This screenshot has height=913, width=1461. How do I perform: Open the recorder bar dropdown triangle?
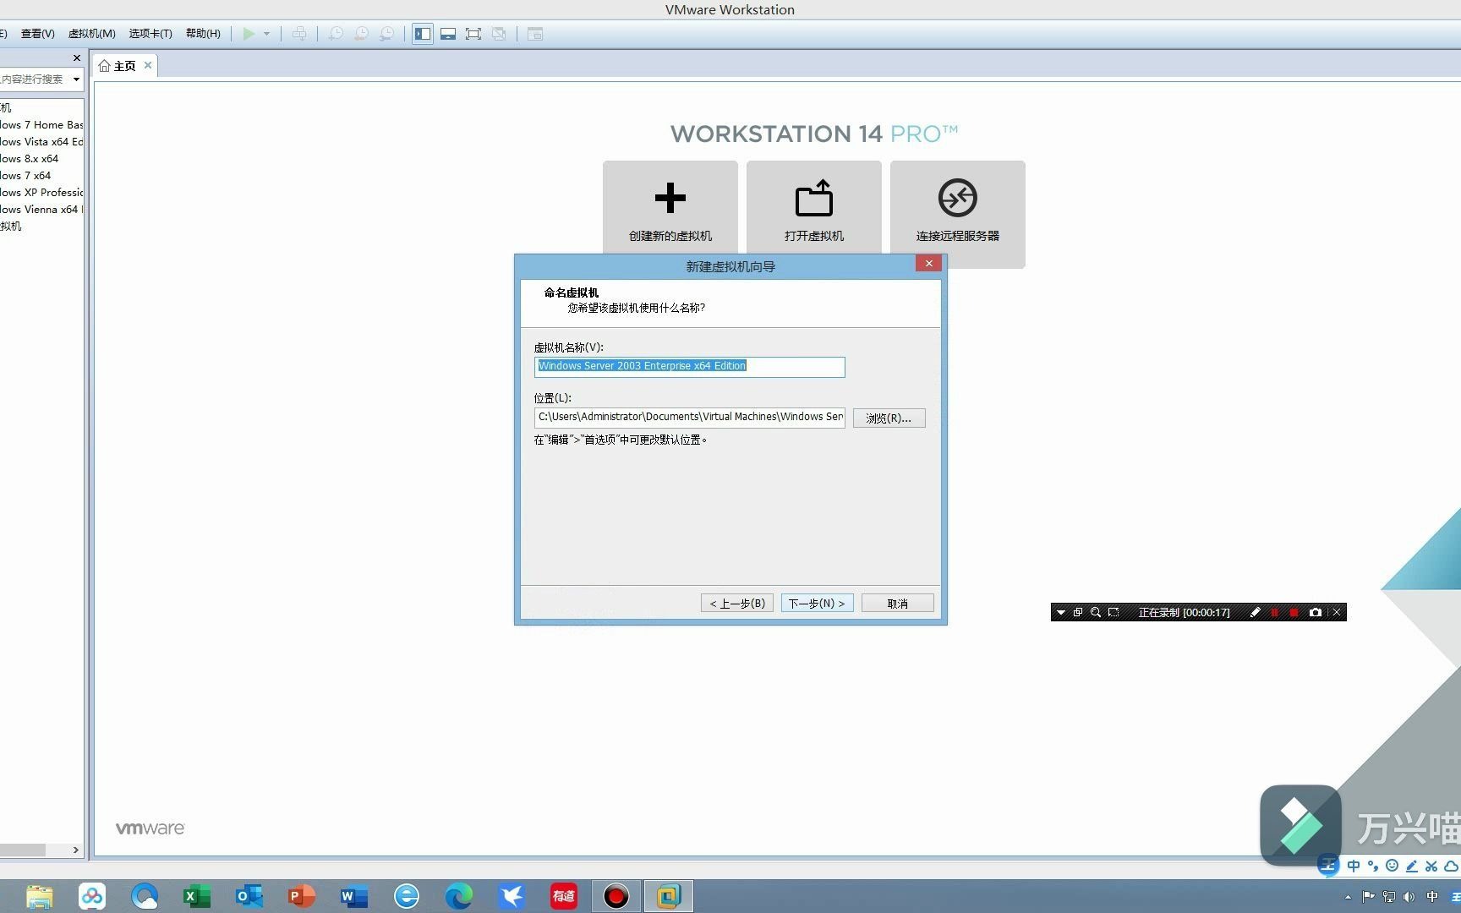1060,612
